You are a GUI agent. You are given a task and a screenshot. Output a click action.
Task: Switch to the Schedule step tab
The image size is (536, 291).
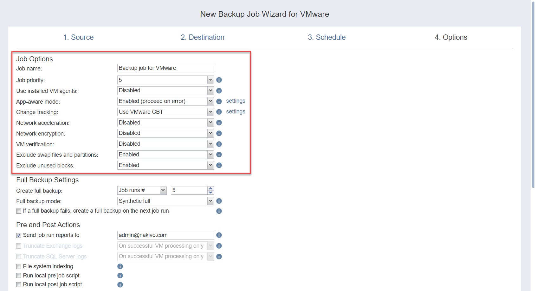326,37
